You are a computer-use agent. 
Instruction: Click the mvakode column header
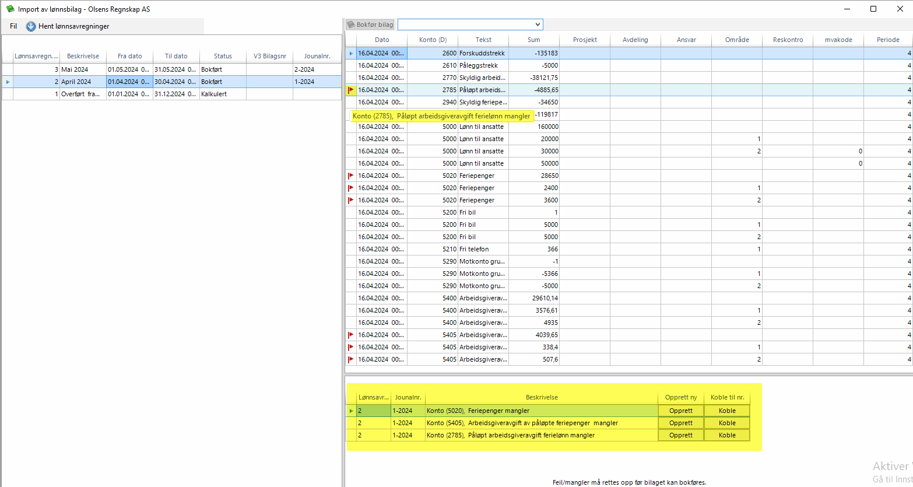pyautogui.click(x=838, y=40)
